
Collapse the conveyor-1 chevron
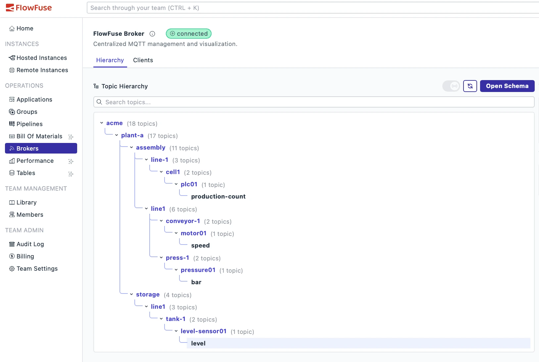161,221
